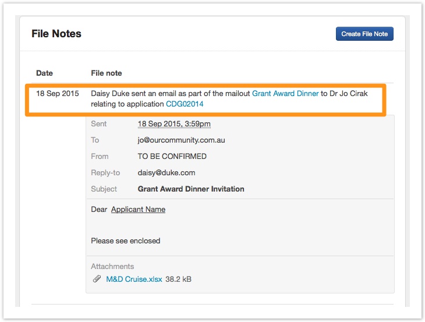Click the Daisy Duke file note text
This screenshot has width=425, height=322.
tap(170, 93)
